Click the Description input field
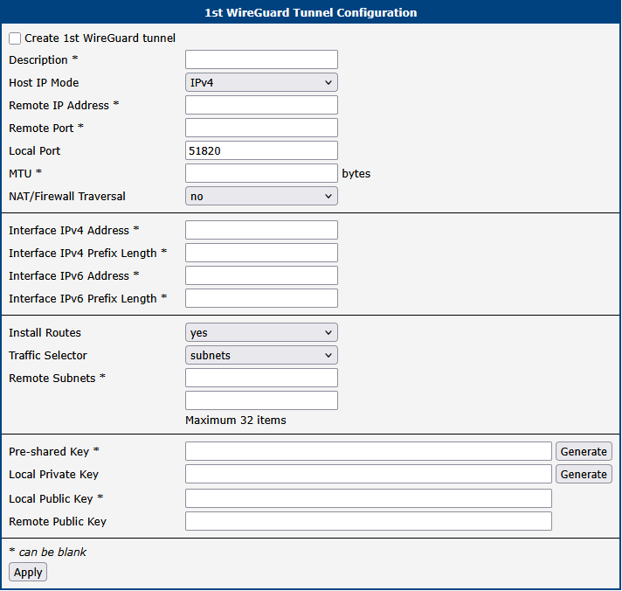The width and height of the screenshot is (622, 591). pos(261,59)
